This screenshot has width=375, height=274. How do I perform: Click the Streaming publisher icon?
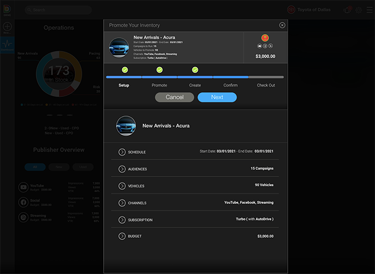[x=23, y=218]
